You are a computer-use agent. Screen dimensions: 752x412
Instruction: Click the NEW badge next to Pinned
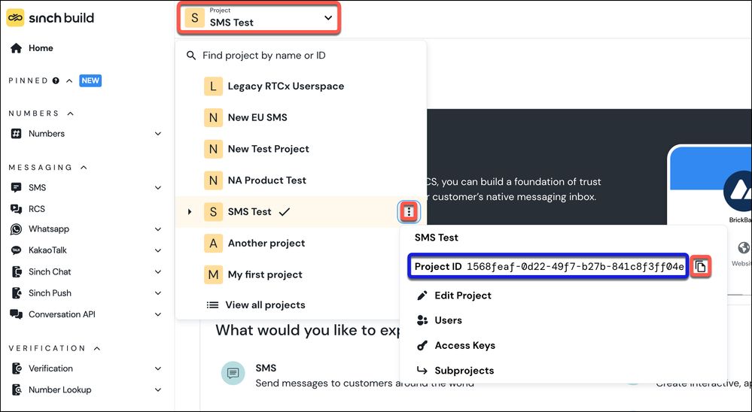[x=90, y=80]
